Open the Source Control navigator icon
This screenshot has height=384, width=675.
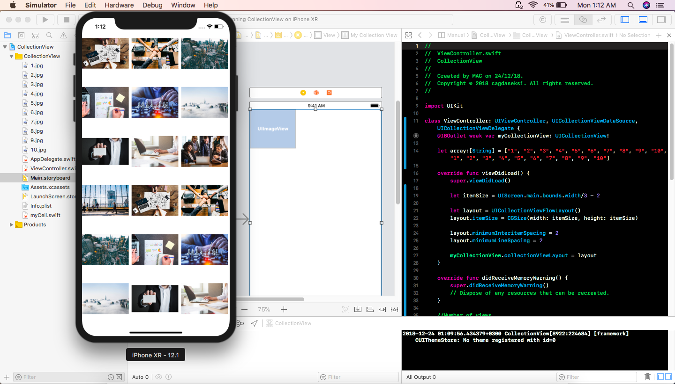(21, 35)
